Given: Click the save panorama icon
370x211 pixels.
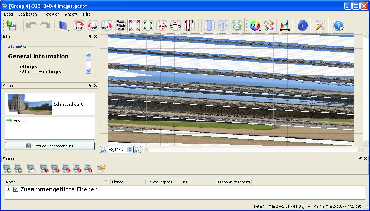Looking at the screenshot, I should pos(11,26).
